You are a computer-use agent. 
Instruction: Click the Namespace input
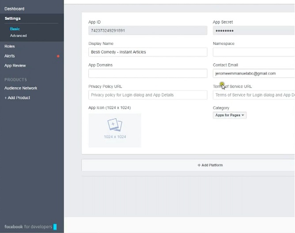(x=254, y=52)
